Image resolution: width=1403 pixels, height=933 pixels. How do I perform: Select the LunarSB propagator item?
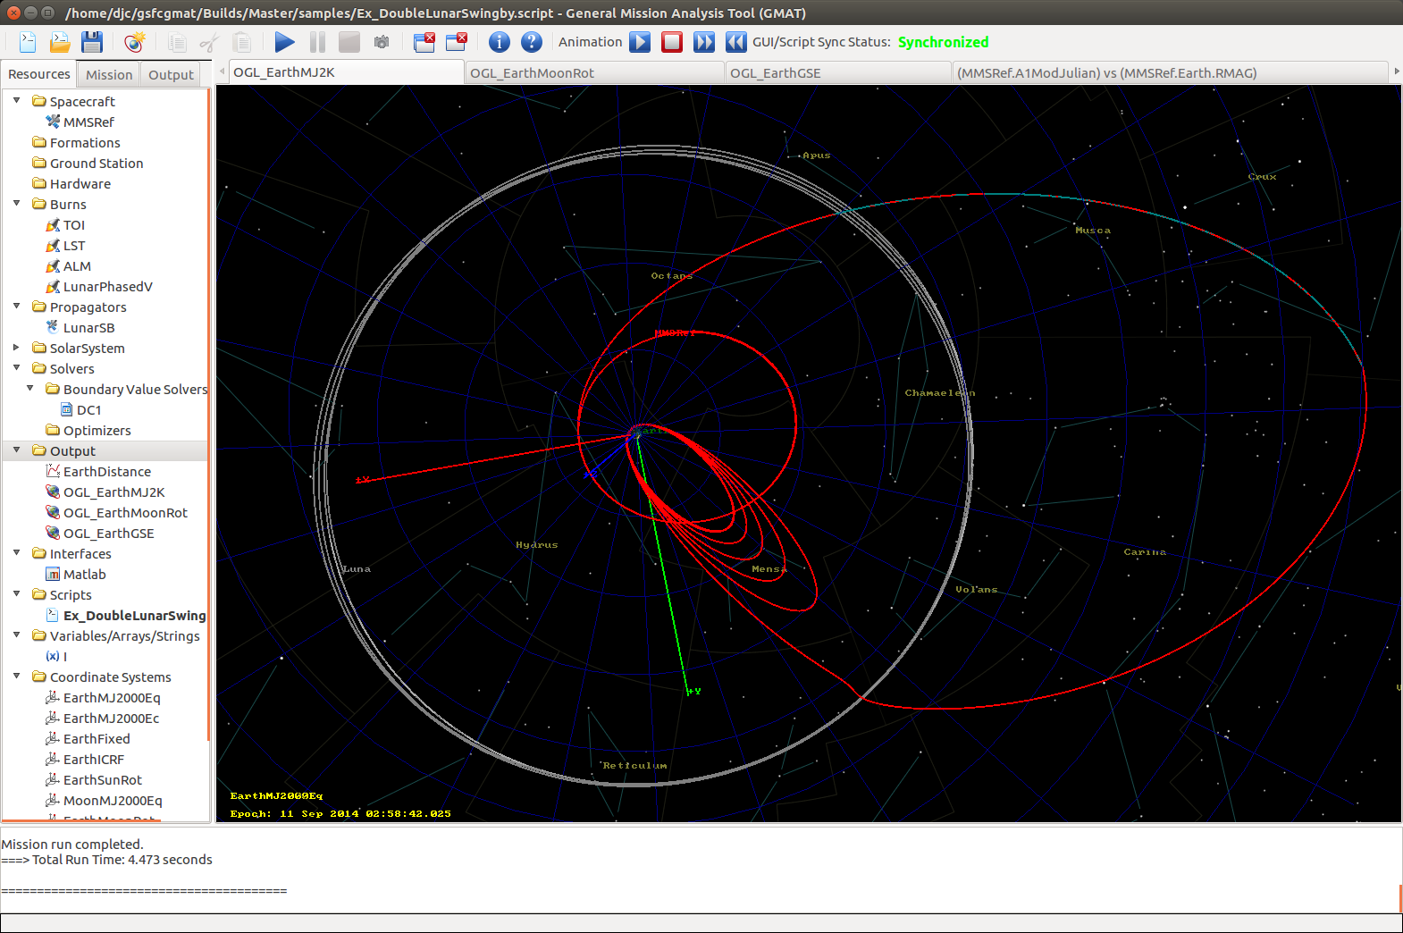tap(80, 328)
